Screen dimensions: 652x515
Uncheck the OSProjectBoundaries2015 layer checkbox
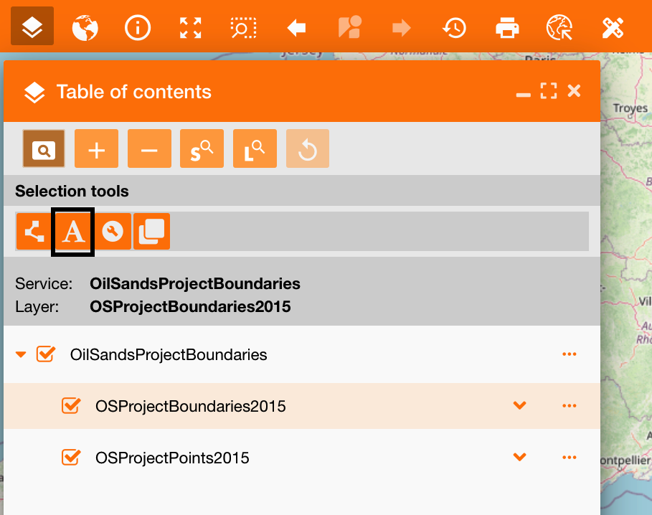click(x=71, y=406)
